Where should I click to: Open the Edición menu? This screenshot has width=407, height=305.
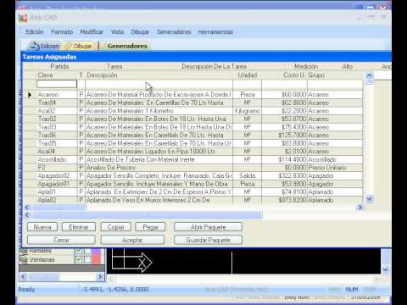[35, 31]
